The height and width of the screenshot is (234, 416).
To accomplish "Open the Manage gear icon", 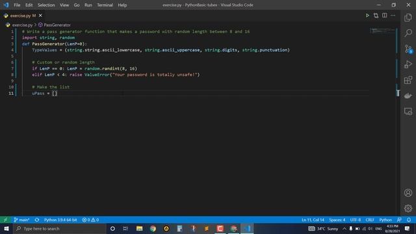I will 408,208.
